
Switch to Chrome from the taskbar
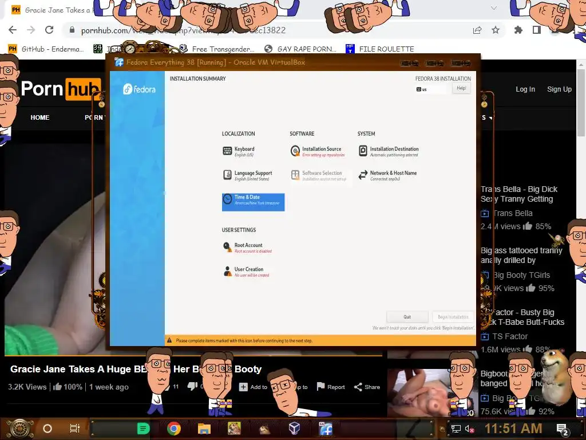[x=174, y=429]
